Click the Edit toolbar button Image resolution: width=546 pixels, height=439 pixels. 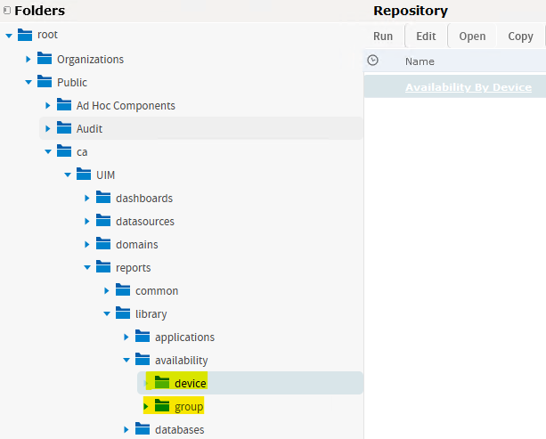pos(426,37)
